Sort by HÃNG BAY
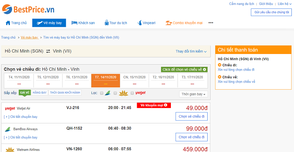 40,93
